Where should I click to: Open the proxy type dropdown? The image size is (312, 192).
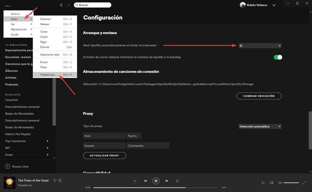click(260, 126)
